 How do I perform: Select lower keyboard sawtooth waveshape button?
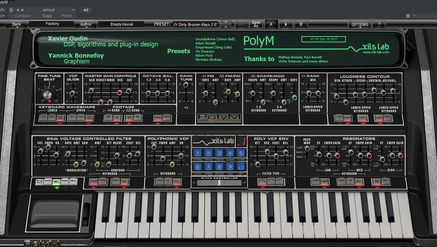tap(43, 118)
